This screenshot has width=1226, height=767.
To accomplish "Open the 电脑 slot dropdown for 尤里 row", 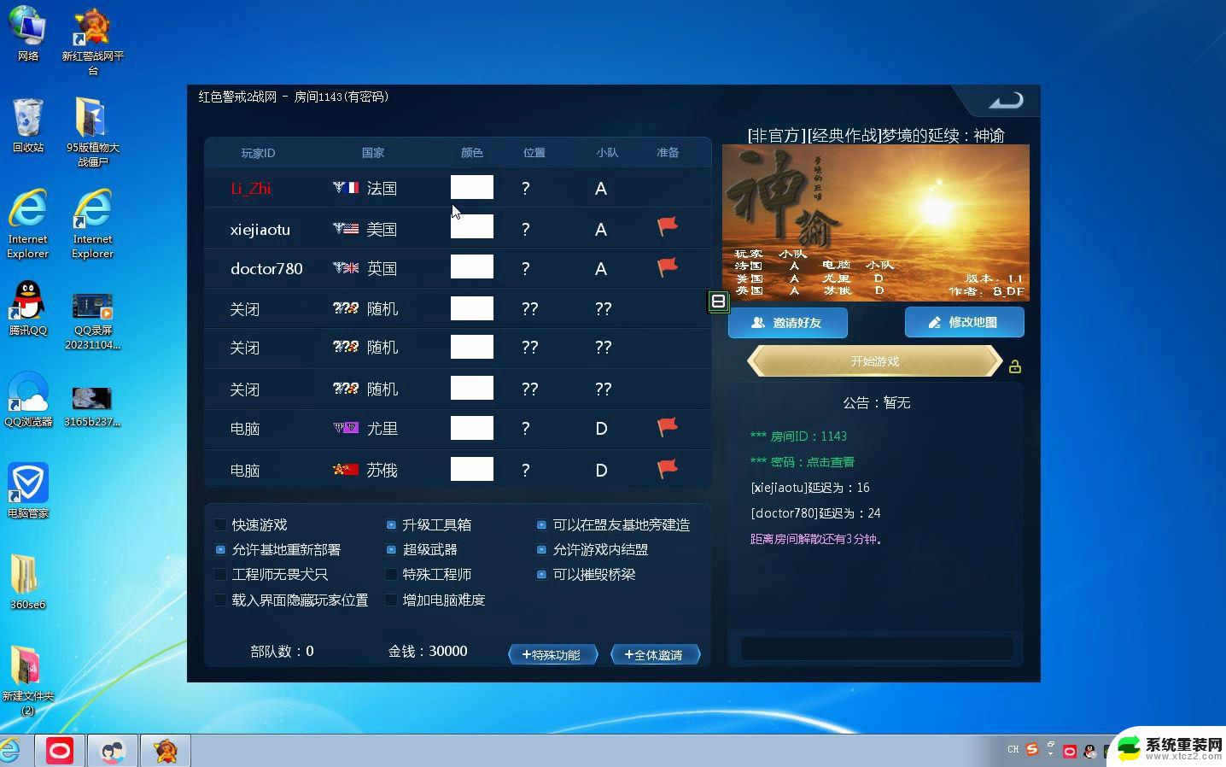I will pos(245,428).
